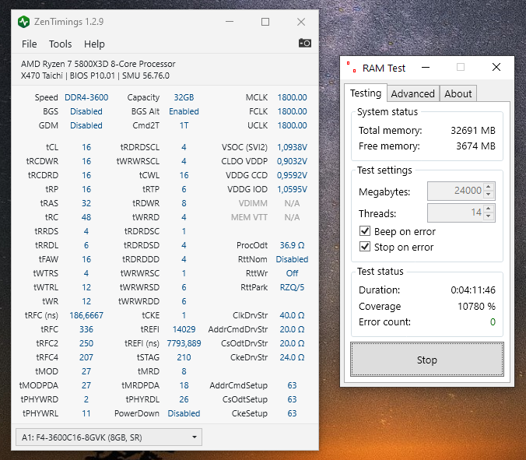This screenshot has height=460, width=526.
Task: Click the RttPark RZQ/5 value
Action: [292, 287]
